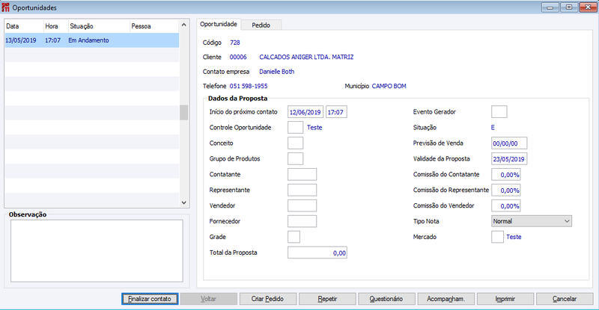599x310 pixels.
Task: Click the Situação column header
Action: click(x=99, y=26)
